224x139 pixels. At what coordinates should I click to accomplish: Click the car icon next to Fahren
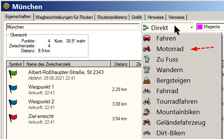click(x=147, y=38)
